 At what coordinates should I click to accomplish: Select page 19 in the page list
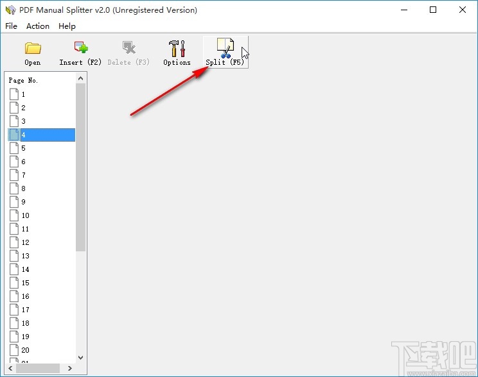coord(42,337)
